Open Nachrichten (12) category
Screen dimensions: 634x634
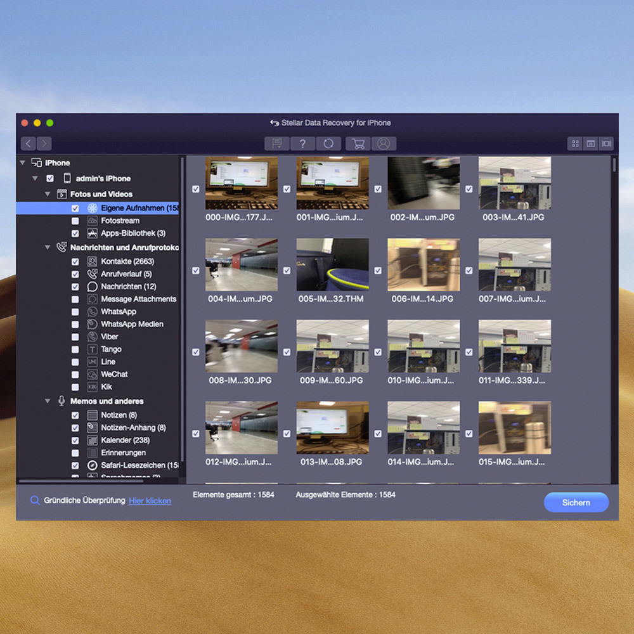click(129, 287)
